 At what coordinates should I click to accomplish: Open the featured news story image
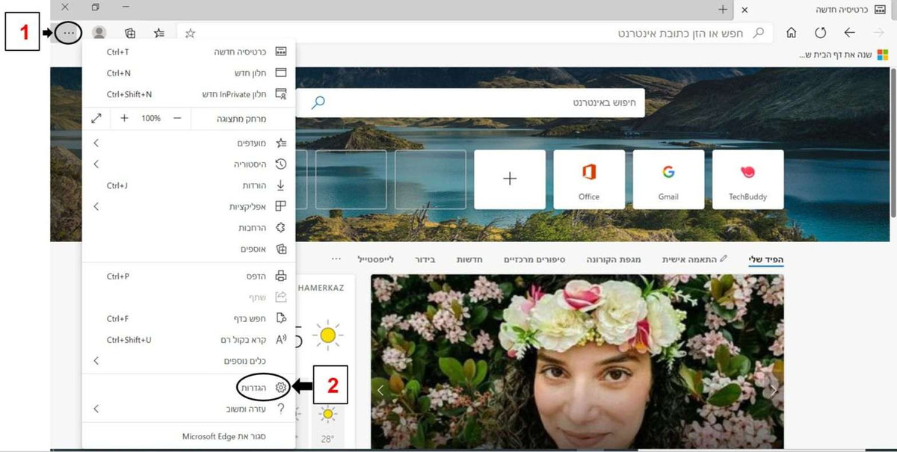click(x=577, y=362)
